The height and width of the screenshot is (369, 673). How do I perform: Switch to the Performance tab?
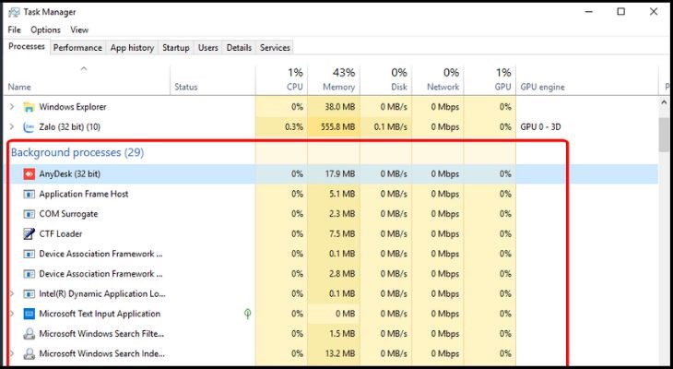(77, 48)
